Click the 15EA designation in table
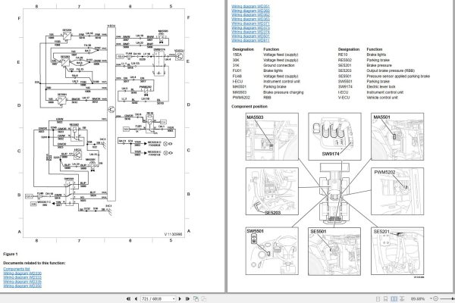The image size is (455, 303). tap(237, 55)
